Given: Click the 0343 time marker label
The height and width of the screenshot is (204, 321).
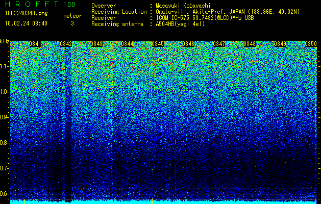Looking at the screenshot, I should click(x=96, y=44).
